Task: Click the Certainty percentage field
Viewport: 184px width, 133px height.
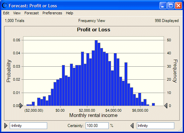Action: pos(97,126)
